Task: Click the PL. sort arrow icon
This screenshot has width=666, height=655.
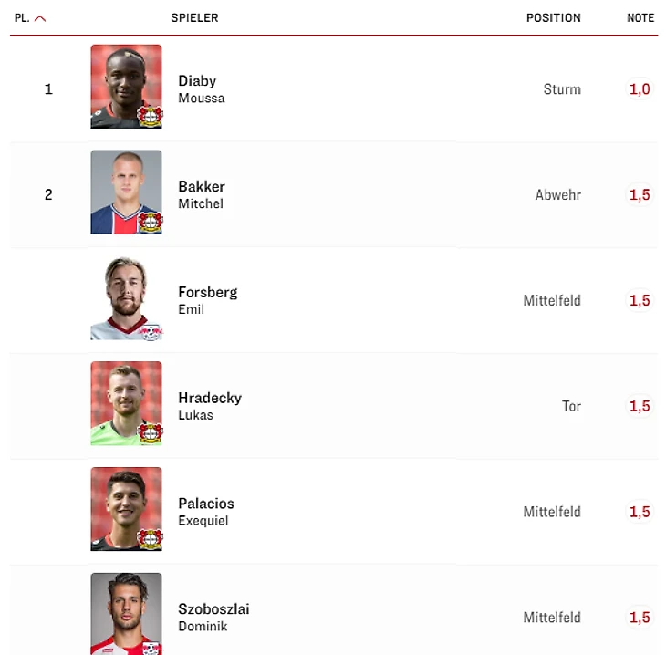Action: pos(40,18)
